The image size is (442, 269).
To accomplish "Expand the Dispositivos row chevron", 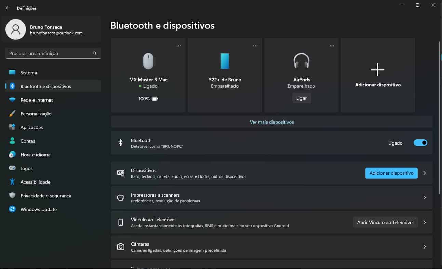I will click(425, 173).
